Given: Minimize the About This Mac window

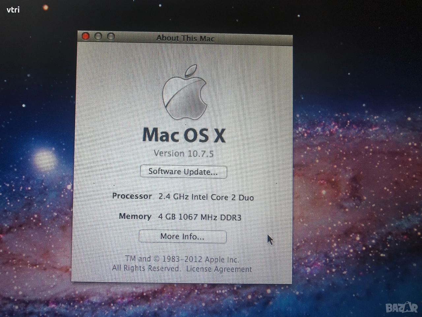Looking at the screenshot, I should (98, 37).
